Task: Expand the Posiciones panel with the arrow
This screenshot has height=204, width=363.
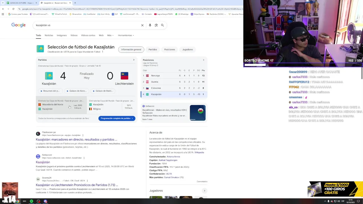Action: pyautogui.click(x=203, y=60)
